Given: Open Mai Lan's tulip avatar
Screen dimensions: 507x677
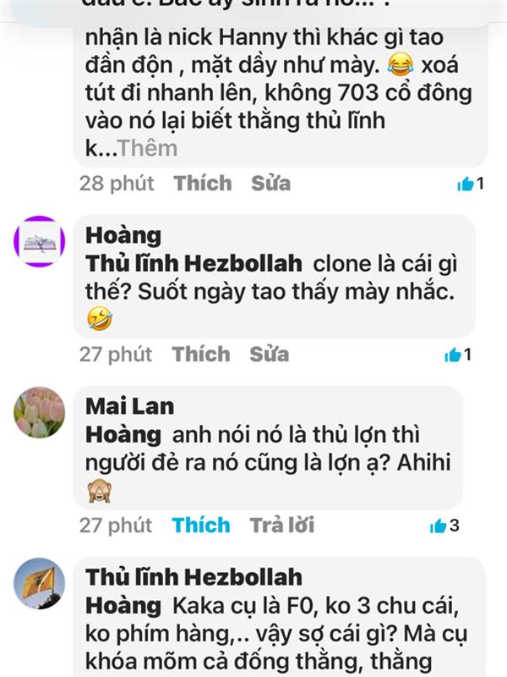Looking at the screenshot, I should click(x=39, y=412).
